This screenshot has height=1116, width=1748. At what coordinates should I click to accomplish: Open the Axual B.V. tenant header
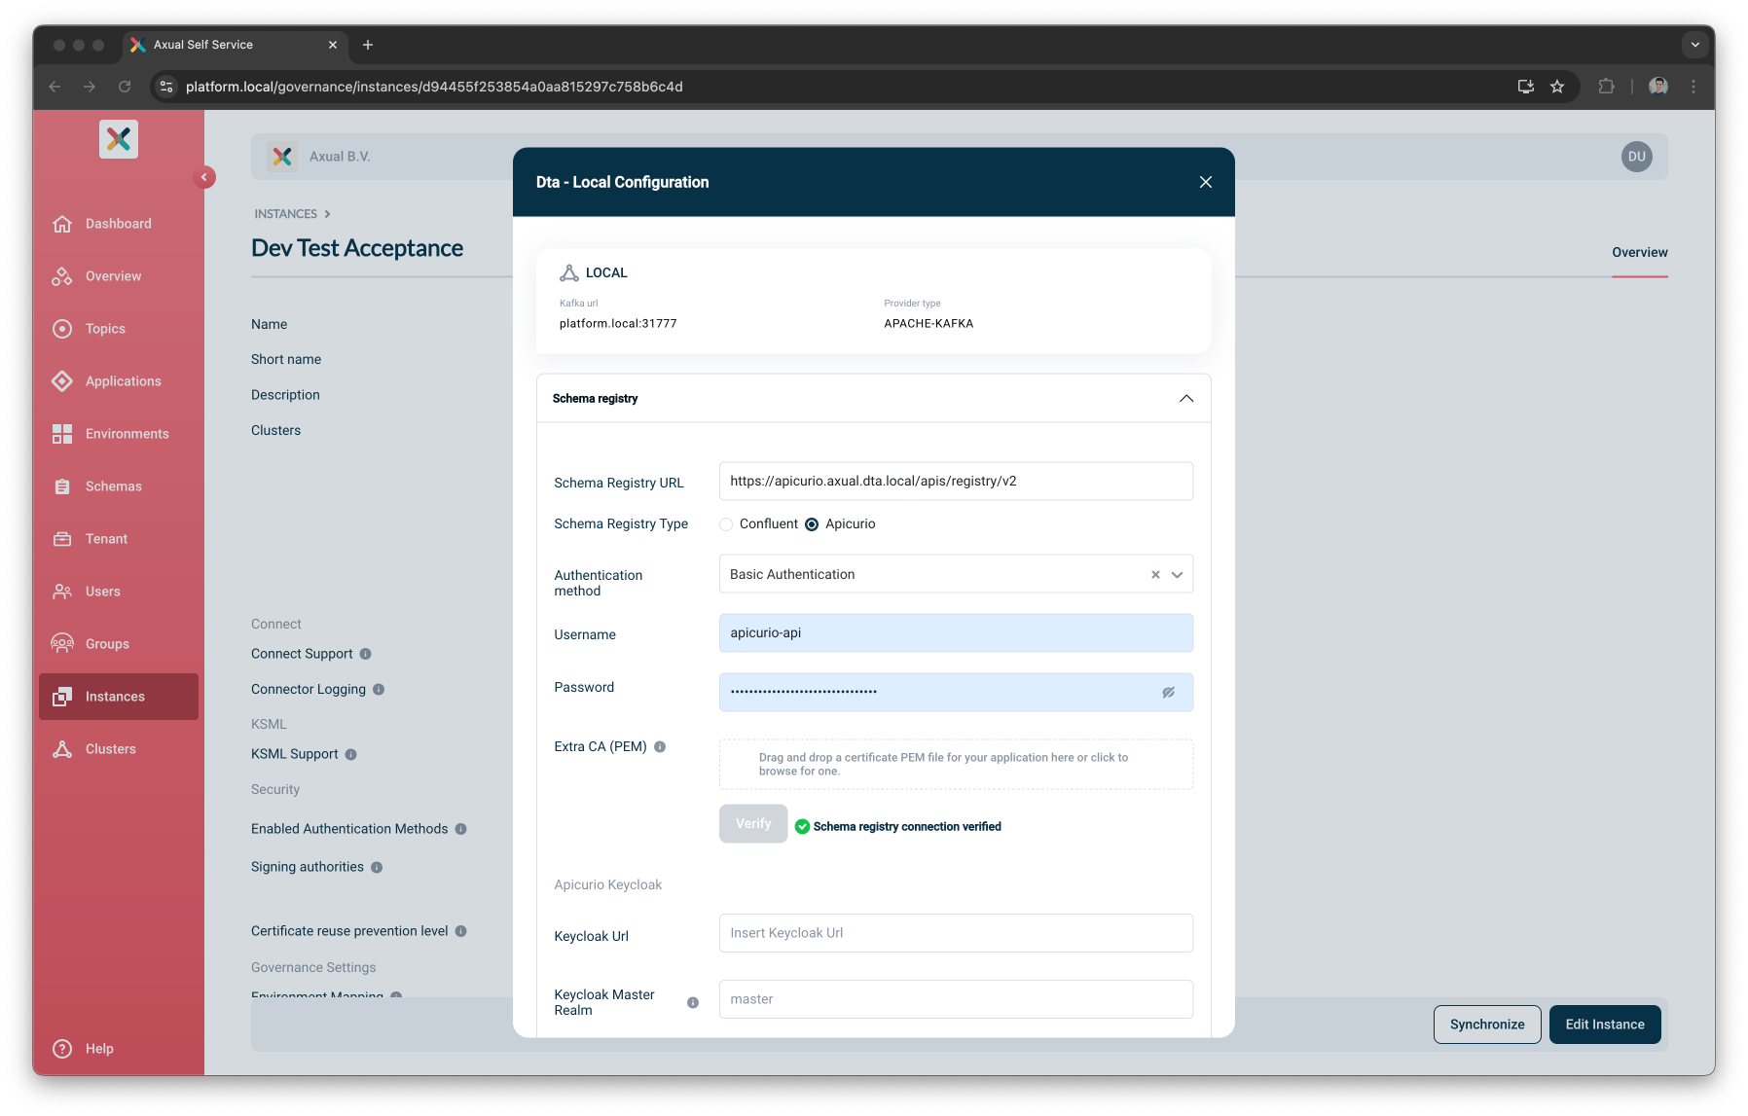click(x=321, y=157)
